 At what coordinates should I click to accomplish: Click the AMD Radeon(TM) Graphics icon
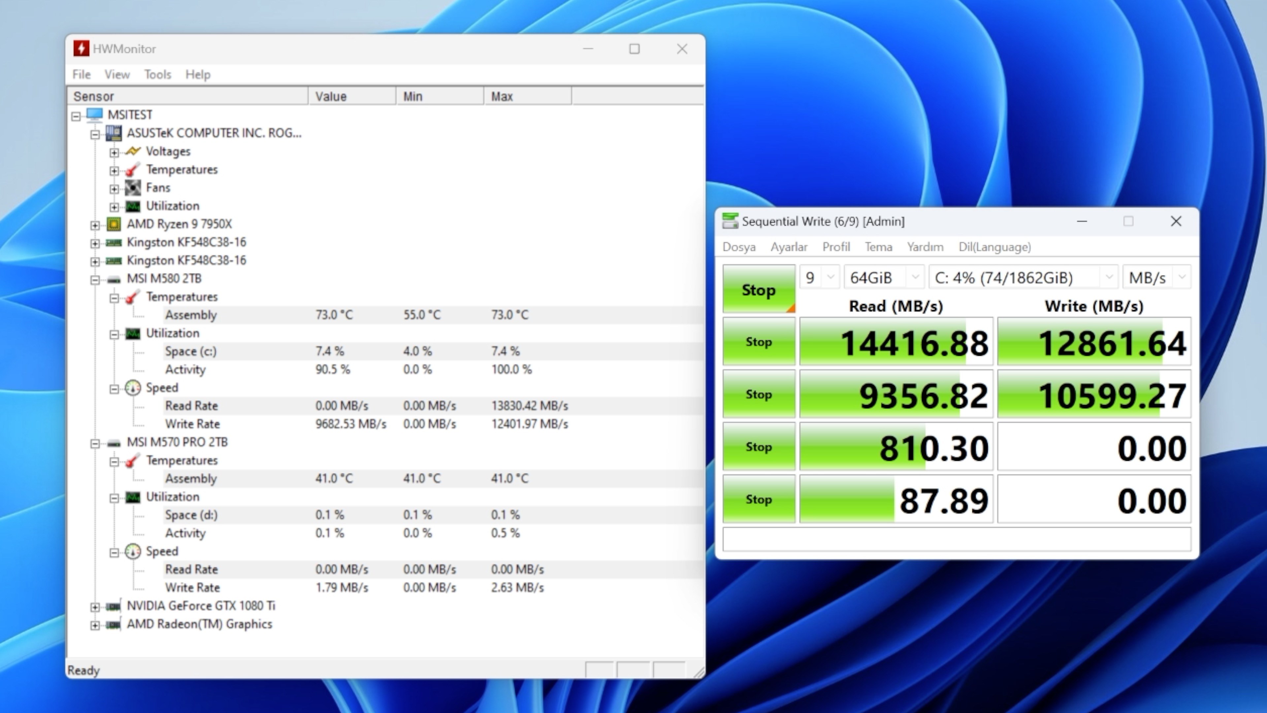click(114, 625)
